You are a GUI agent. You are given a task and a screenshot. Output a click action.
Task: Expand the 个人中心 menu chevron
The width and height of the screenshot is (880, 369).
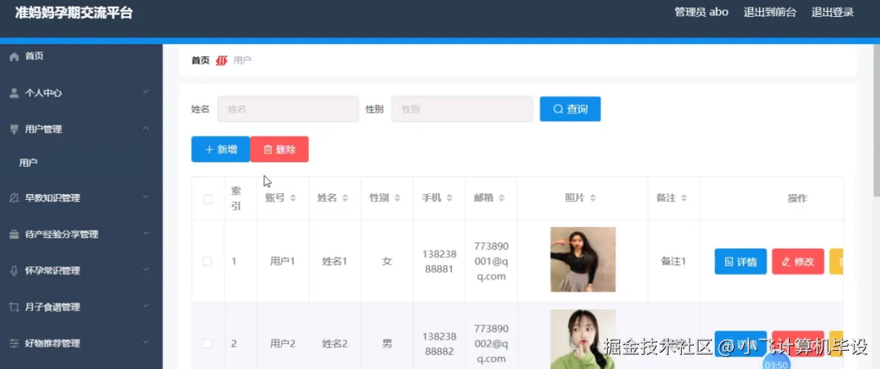[146, 92]
